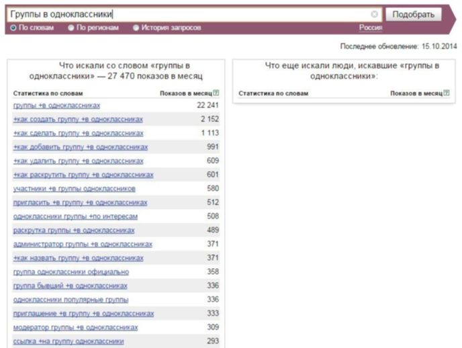
Task: Open '+как создать группу +в одноклассниках' link
Action: [x=78, y=120]
